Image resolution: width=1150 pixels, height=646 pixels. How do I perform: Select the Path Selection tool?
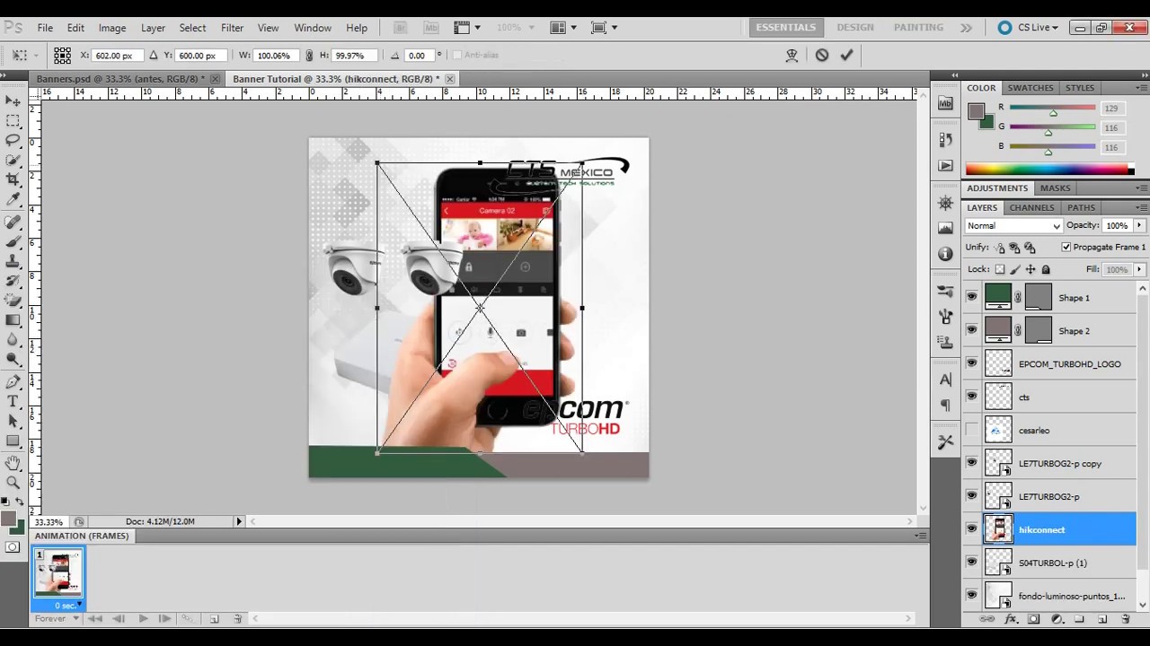coord(13,422)
